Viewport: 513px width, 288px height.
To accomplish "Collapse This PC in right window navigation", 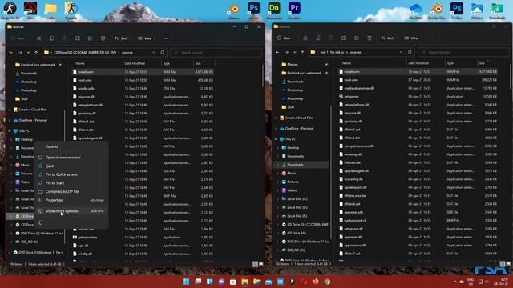I will tap(276, 139).
